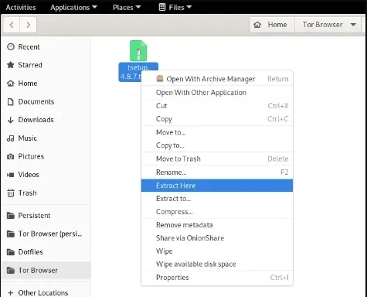Select Move to Trash
This screenshot has height=297, width=367.
click(x=217, y=159)
